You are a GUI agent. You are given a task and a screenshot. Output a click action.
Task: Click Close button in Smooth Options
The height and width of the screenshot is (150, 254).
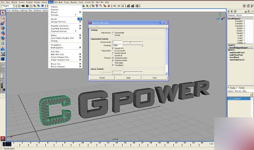[155, 78]
